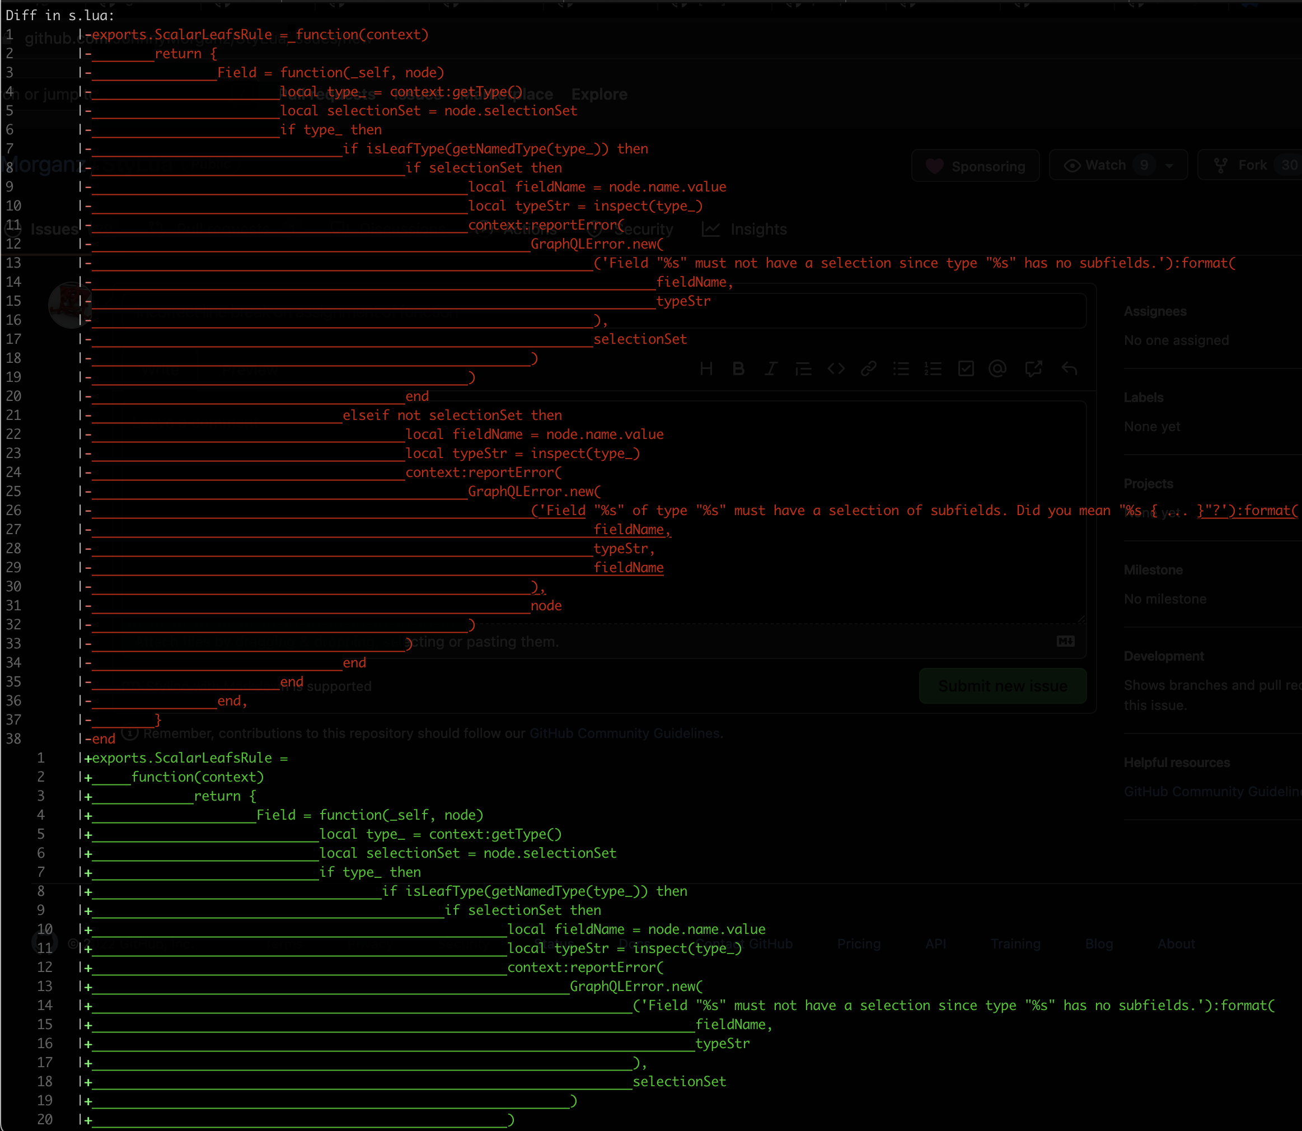Insert a quote block from the toolbar
The width and height of the screenshot is (1302, 1131).
pos(804,369)
